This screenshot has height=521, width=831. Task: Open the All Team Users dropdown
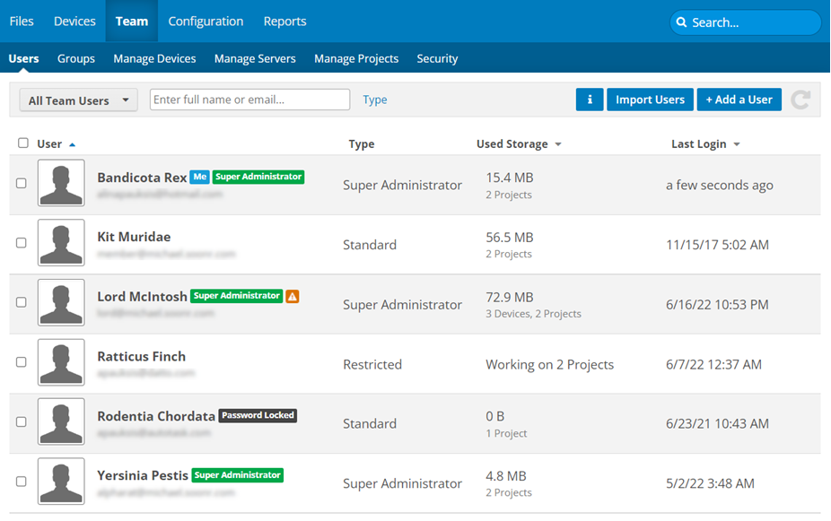[78, 100]
